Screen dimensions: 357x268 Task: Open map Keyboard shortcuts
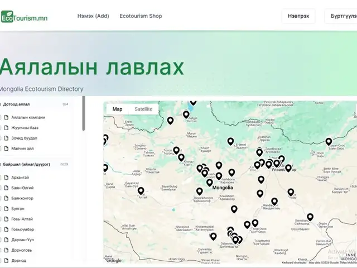pos(294,262)
